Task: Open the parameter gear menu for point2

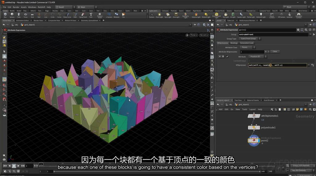Action: point(298,30)
